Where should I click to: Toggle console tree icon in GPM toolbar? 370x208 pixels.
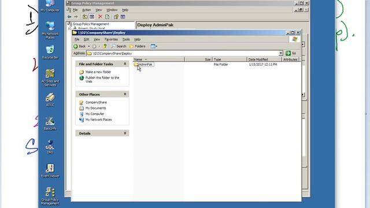[92, 17]
